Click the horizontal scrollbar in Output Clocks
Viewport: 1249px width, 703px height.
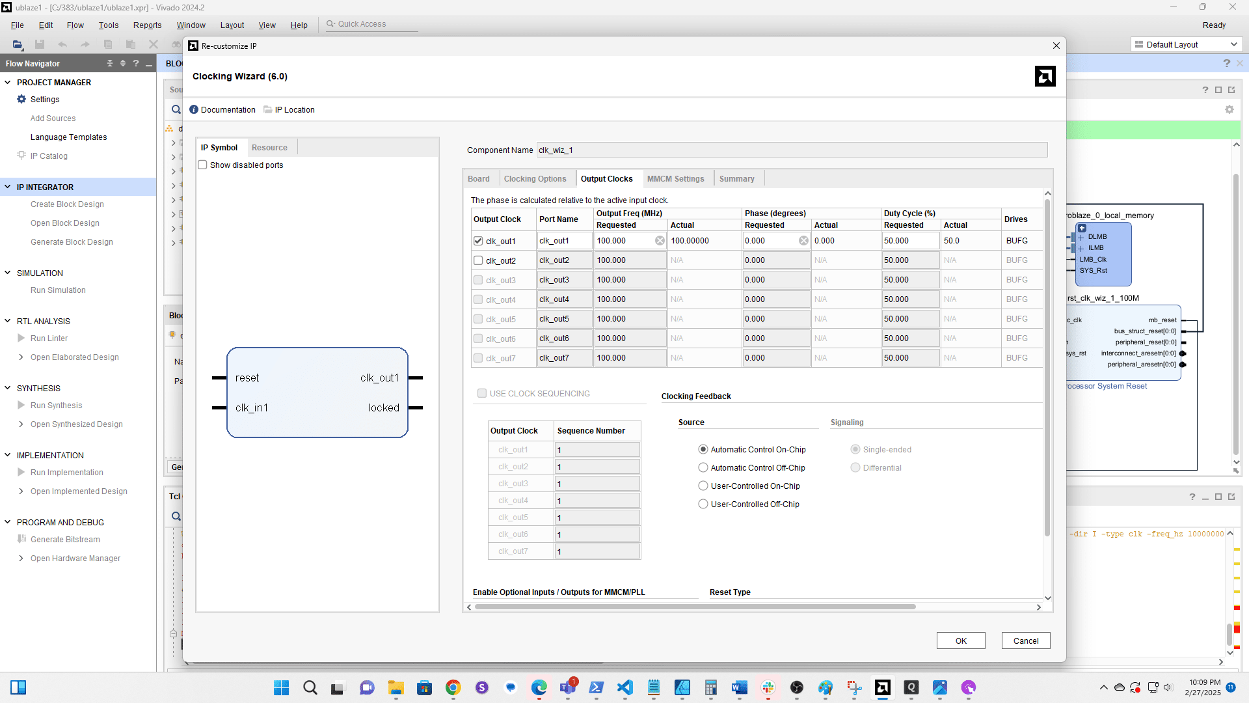tap(695, 607)
